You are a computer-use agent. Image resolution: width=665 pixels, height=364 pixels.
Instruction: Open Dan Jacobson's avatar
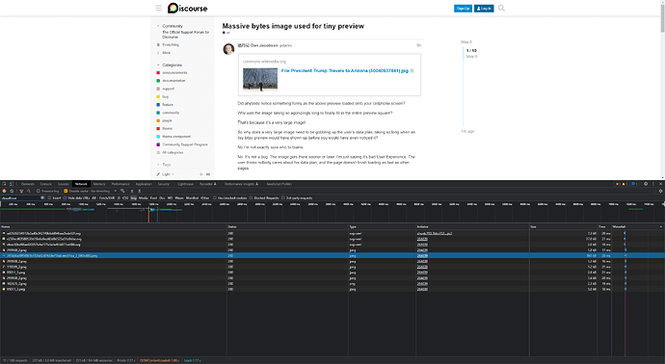coord(228,49)
